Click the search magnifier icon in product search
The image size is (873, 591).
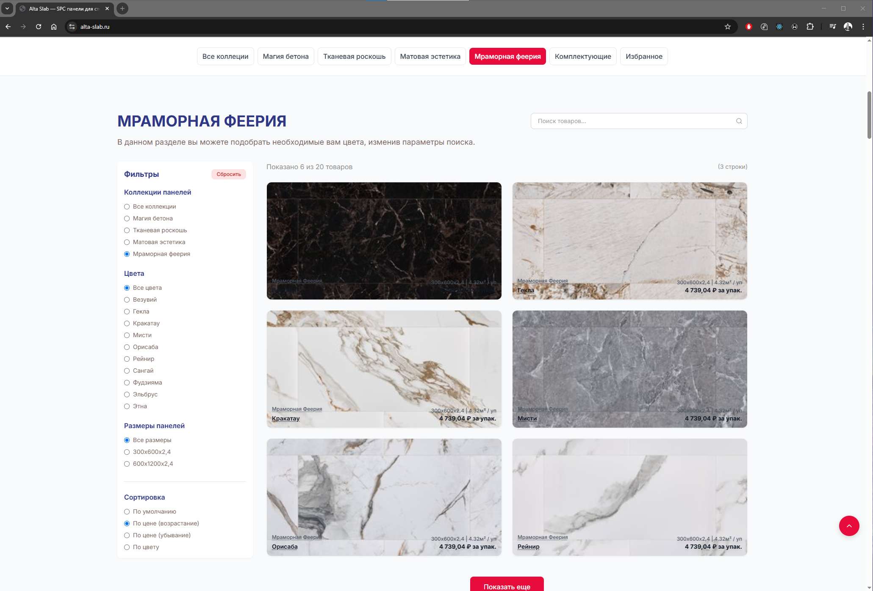(739, 121)
